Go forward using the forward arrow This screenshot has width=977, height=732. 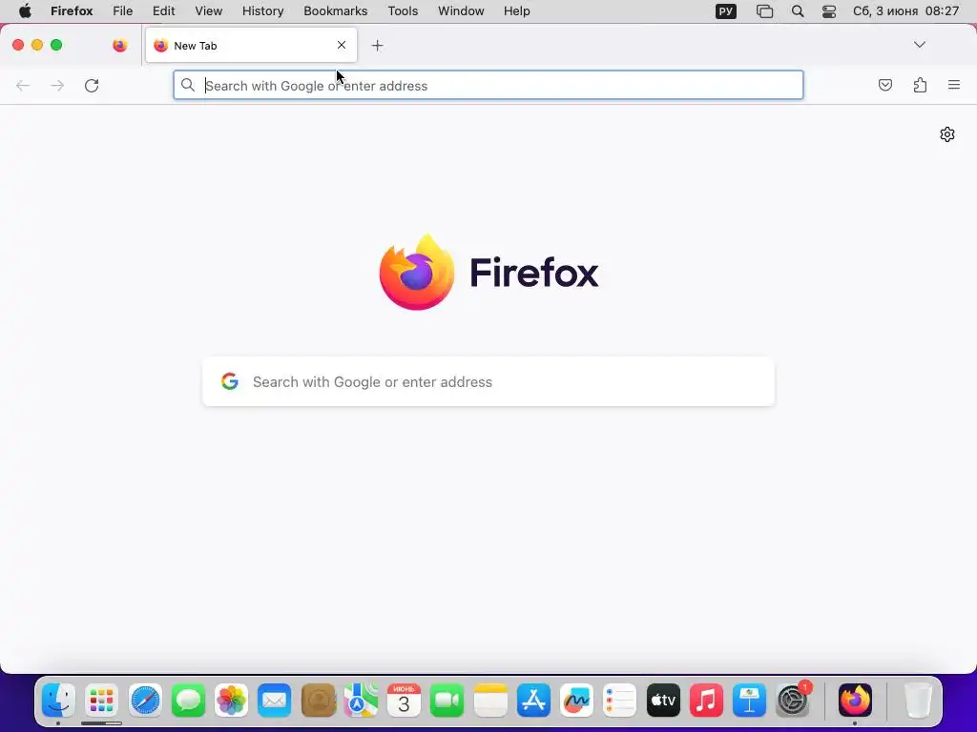pyautogui.click(x=57, y=85)
